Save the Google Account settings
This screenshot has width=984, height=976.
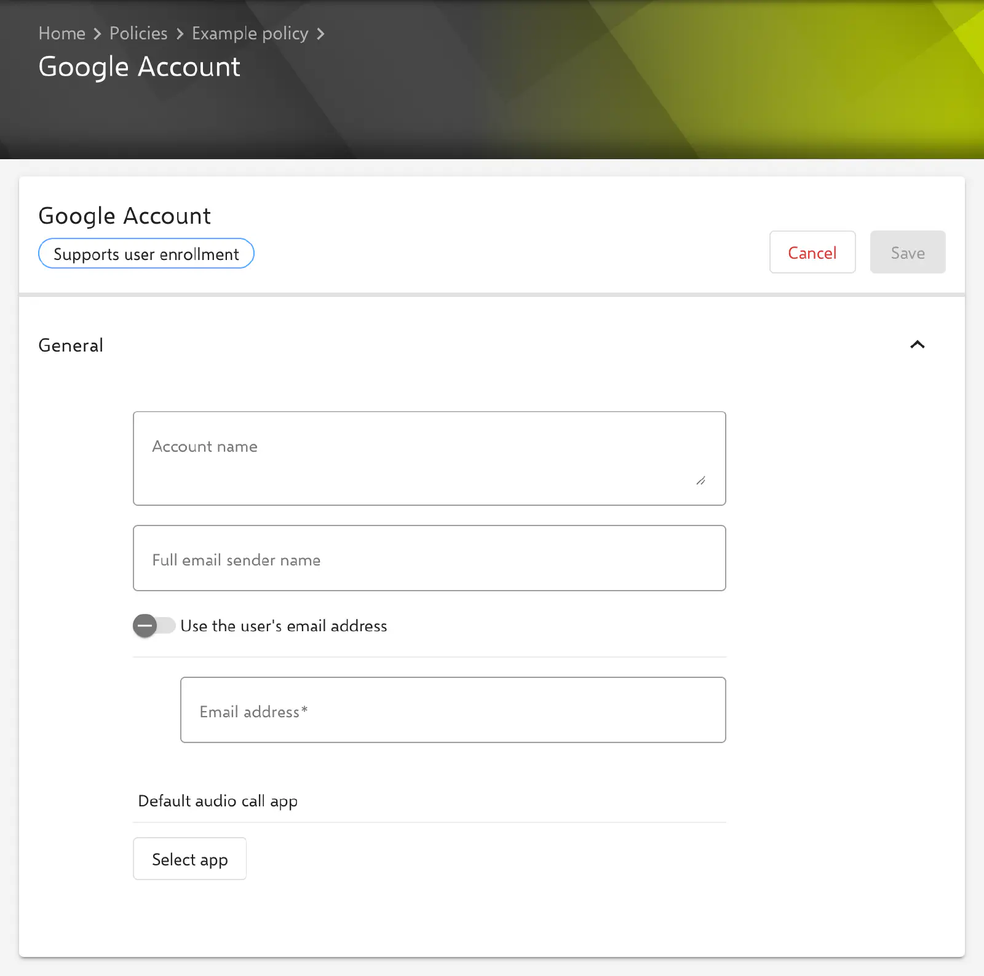(x=908, y=252)
